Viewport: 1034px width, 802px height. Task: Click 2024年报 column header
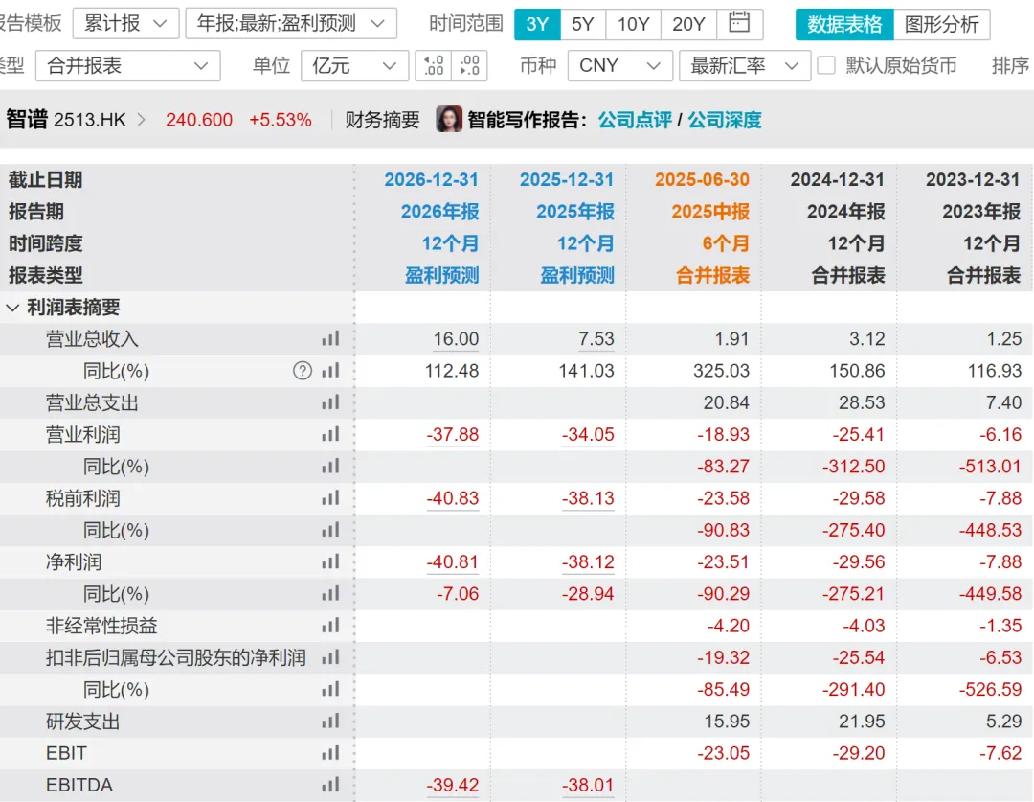coord(846,211)
